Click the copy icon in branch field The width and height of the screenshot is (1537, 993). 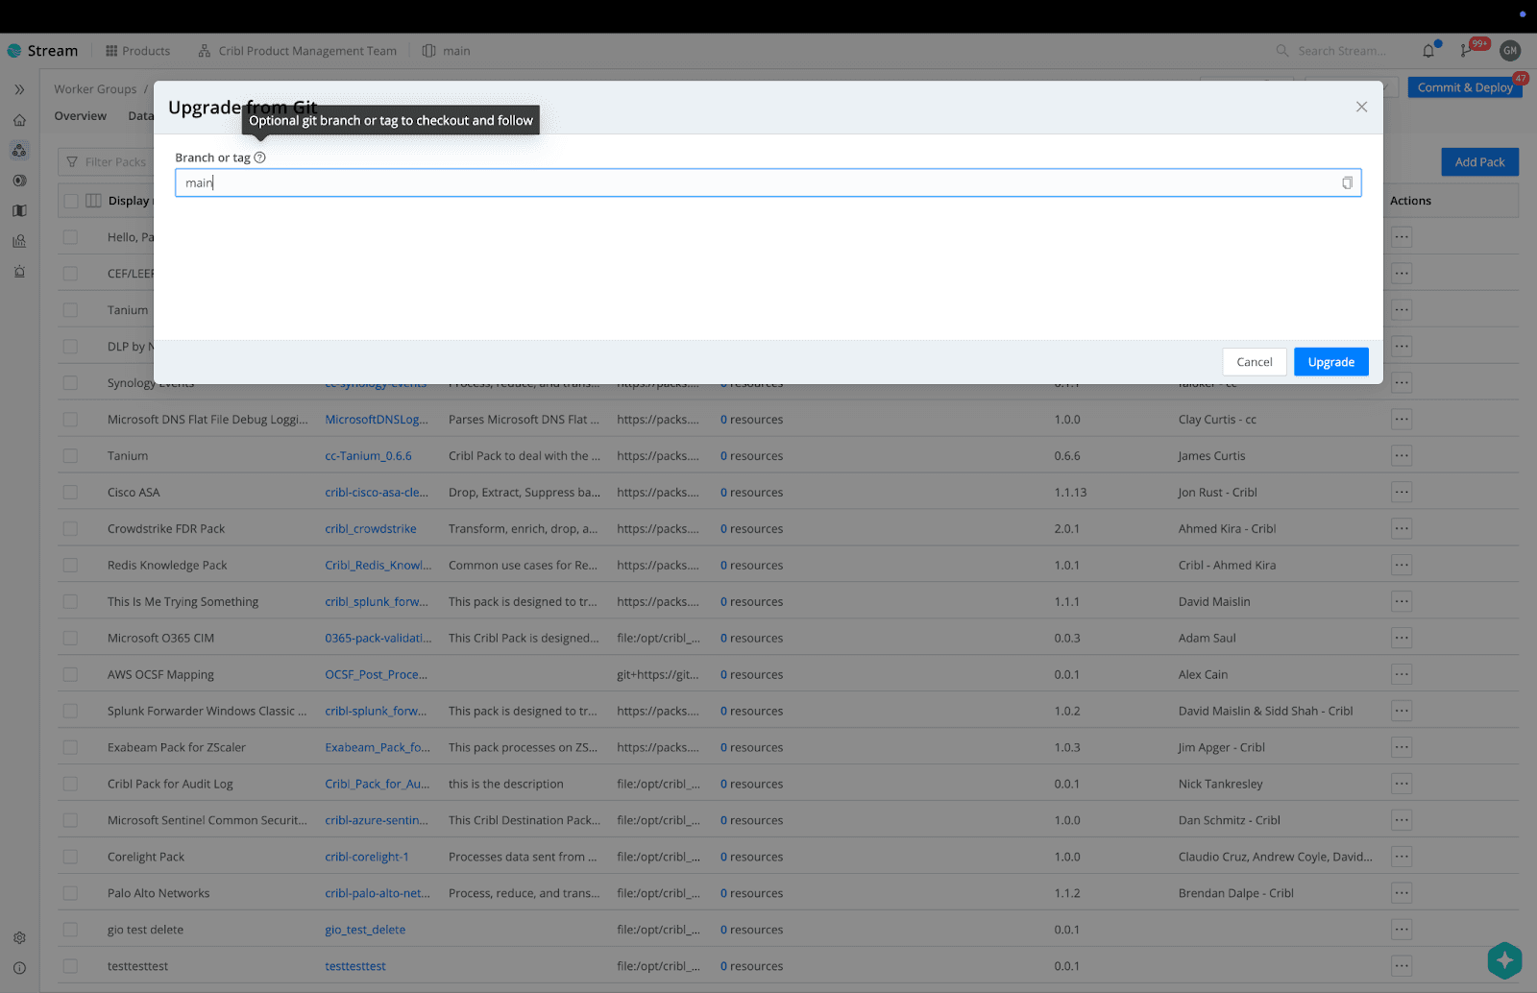1347,183
